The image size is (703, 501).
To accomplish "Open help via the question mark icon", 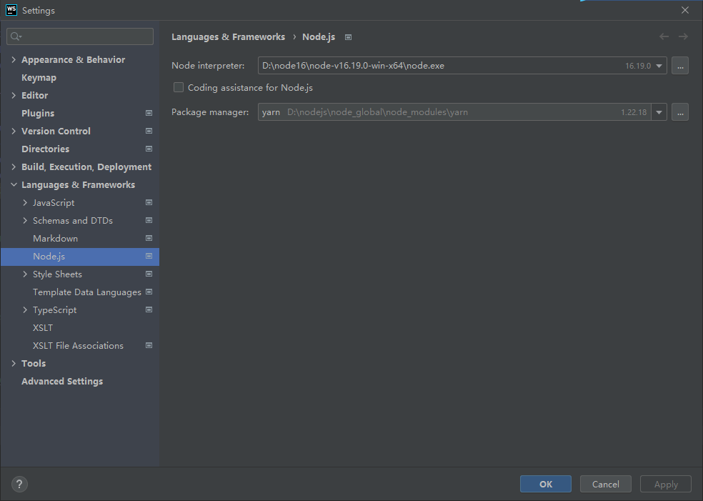I will (x=19, y=484).
